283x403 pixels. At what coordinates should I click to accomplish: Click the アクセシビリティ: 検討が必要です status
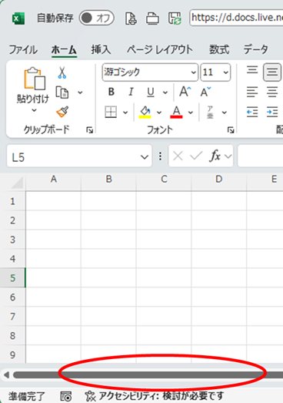(155, 396)
